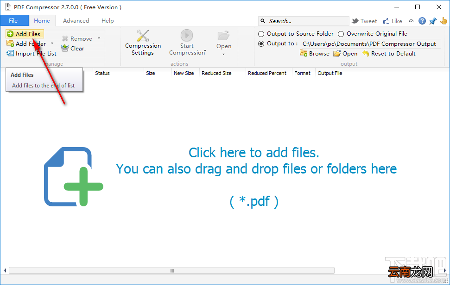This screenshot has height=285, width=450.
Task: Click the Size column header
Action: pos(157,73)
